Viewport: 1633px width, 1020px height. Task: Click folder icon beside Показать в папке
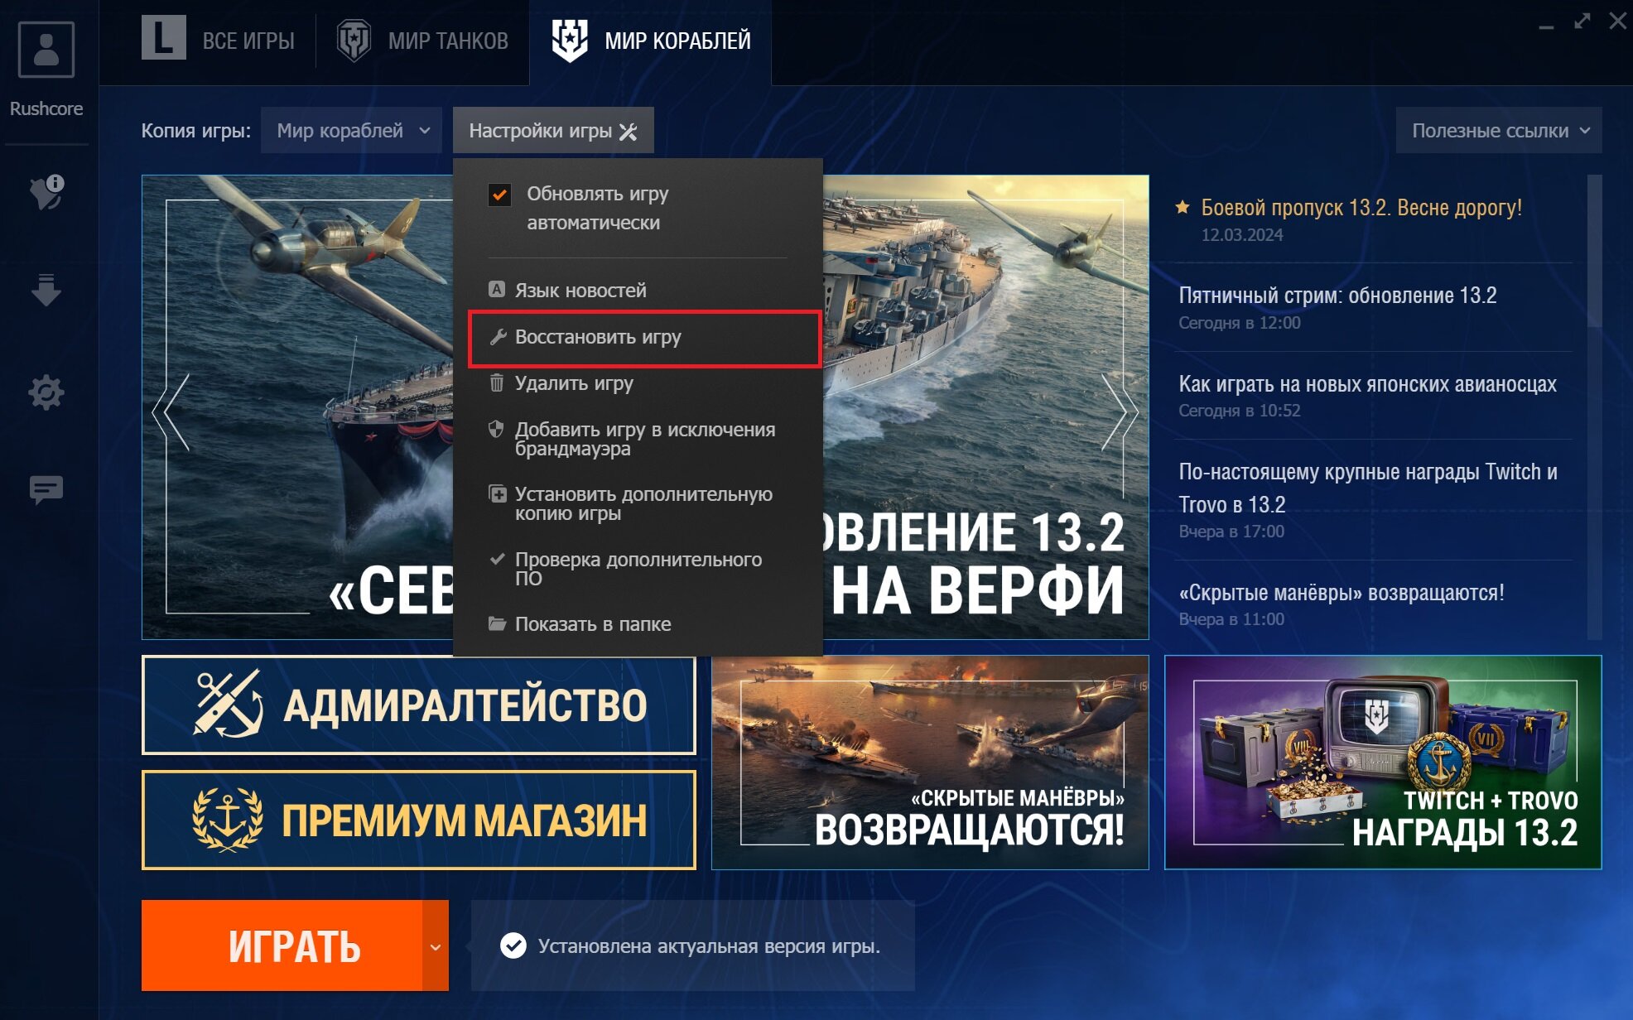(x=497, y=623)
